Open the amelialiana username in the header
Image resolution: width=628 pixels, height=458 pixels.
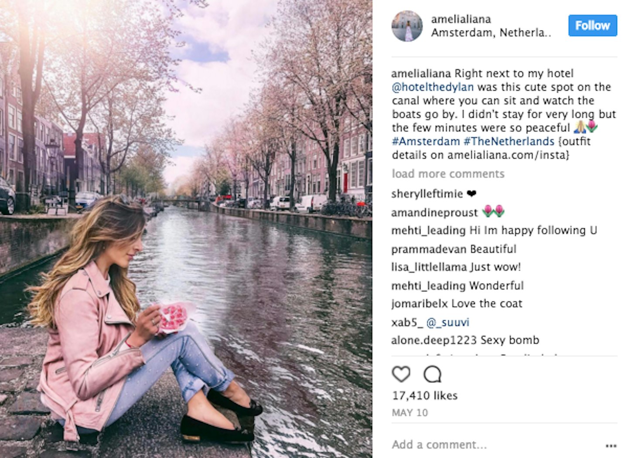pyautogui.click(x=461, y=19)
